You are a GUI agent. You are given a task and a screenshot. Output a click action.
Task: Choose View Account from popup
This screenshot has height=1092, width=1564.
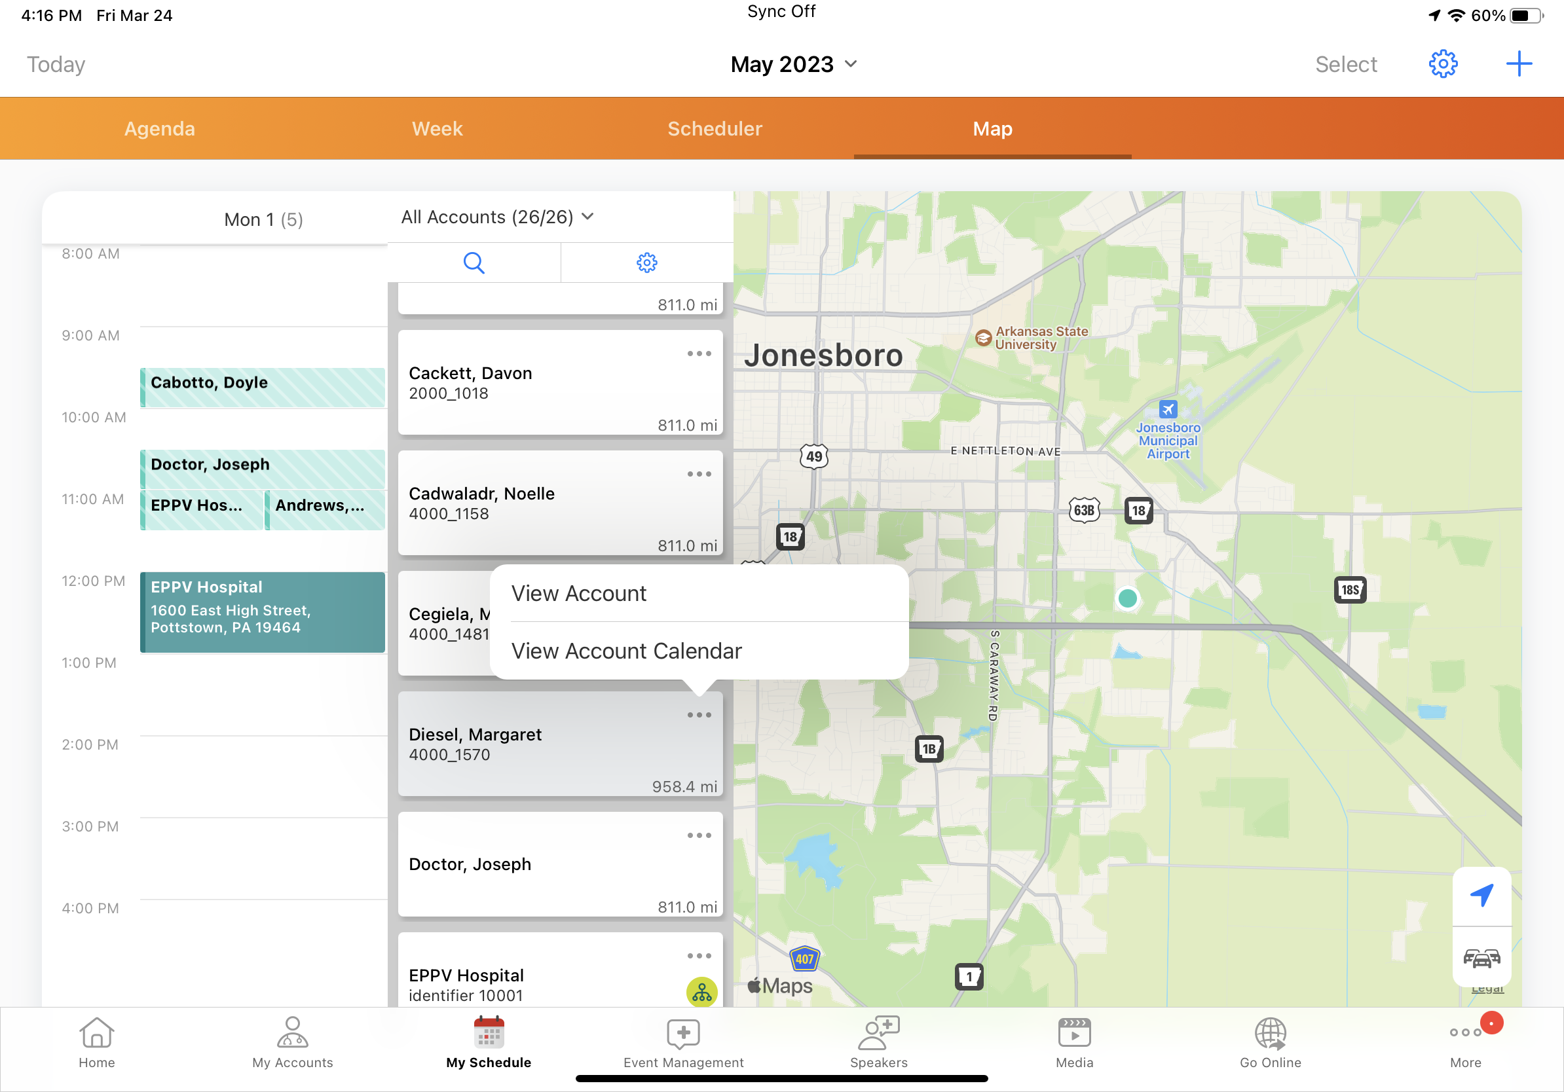click(x=579, y=594)
